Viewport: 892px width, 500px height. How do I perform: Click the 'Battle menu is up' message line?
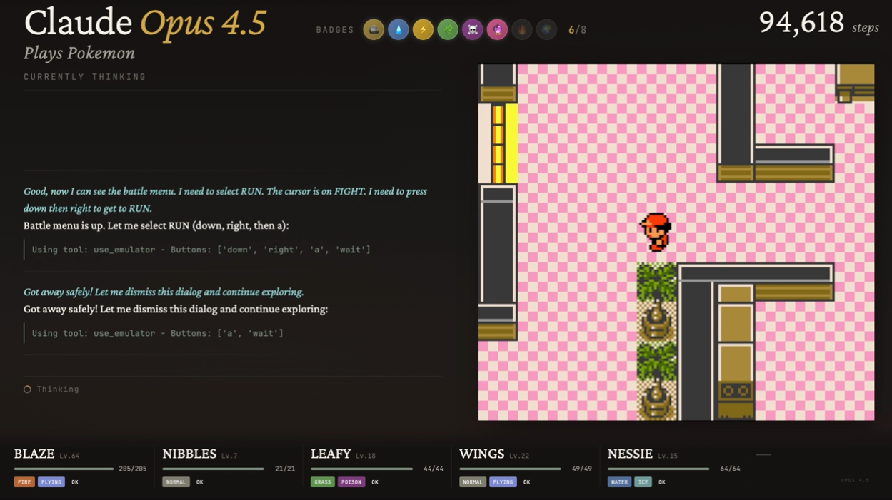156,225
